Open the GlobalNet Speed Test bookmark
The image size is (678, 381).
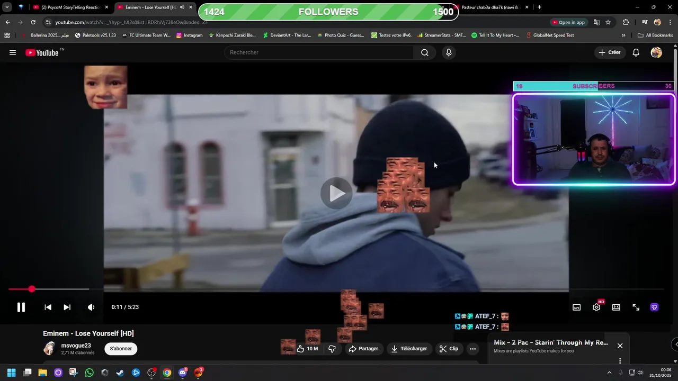[550, 35]
